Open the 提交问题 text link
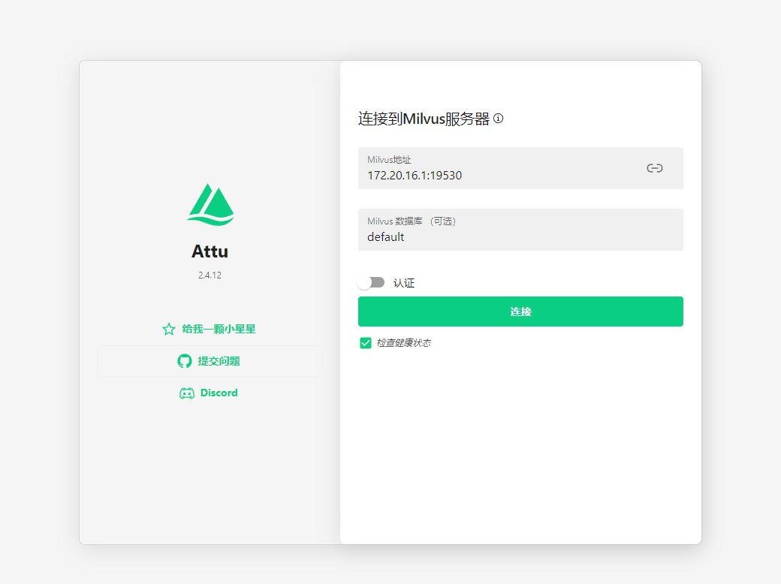The width and height of the screenshot is (781, 584). (219, 361)
